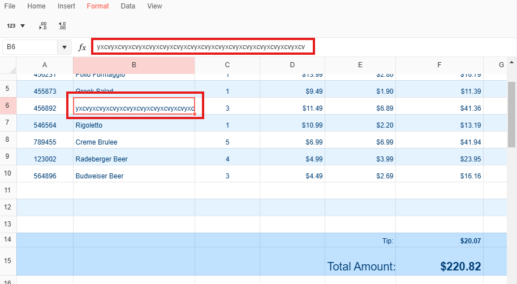Viewport: 517px width, 284px height.
Task: Click the vertical scrollbar thumb
Action: [511, 113]
